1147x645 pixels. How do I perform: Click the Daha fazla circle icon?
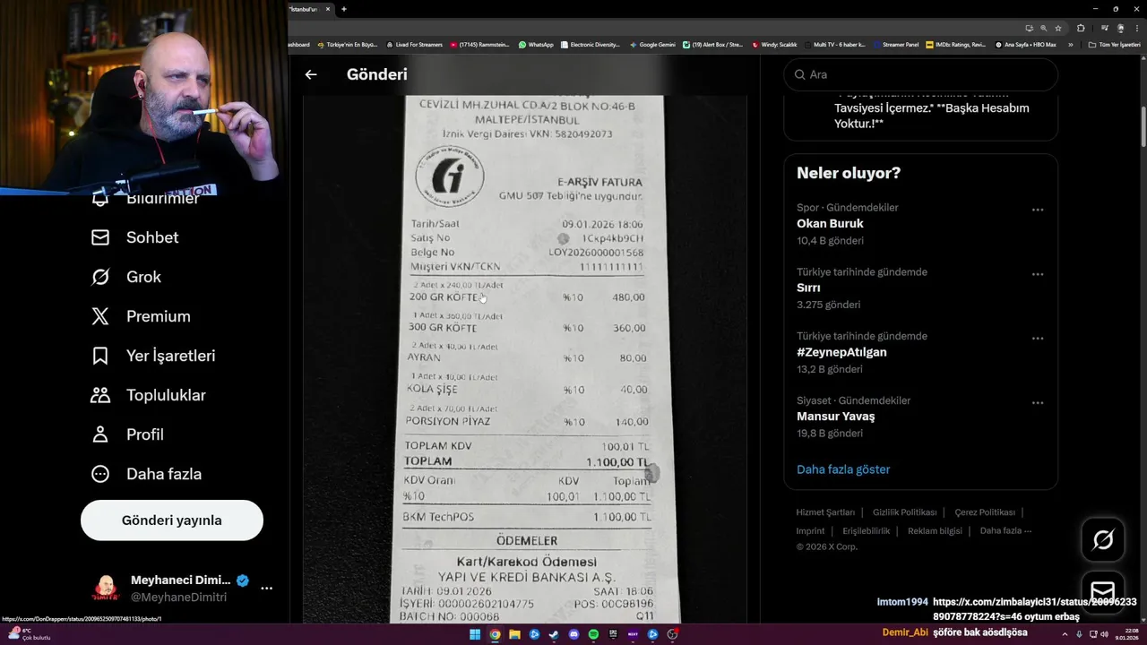pos(100,474)
